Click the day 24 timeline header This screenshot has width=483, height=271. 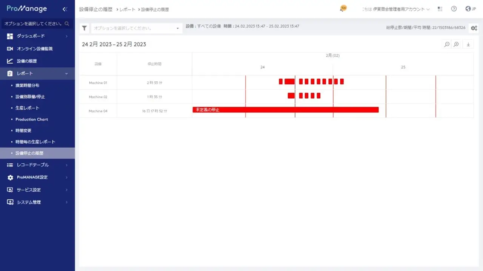[263, 67]
